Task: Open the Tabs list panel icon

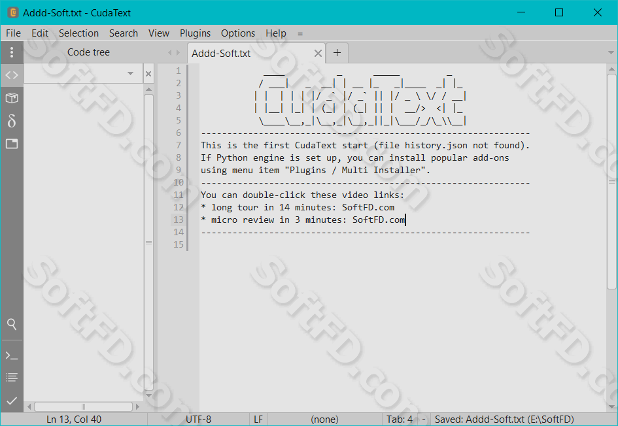Action: pyautogui.click(x=12, y=144)
